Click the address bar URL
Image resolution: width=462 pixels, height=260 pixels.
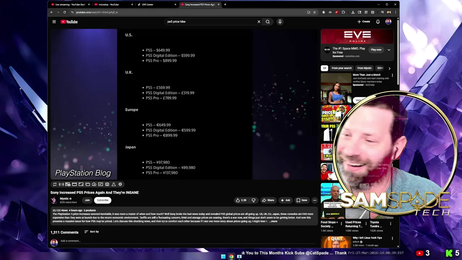97,12
